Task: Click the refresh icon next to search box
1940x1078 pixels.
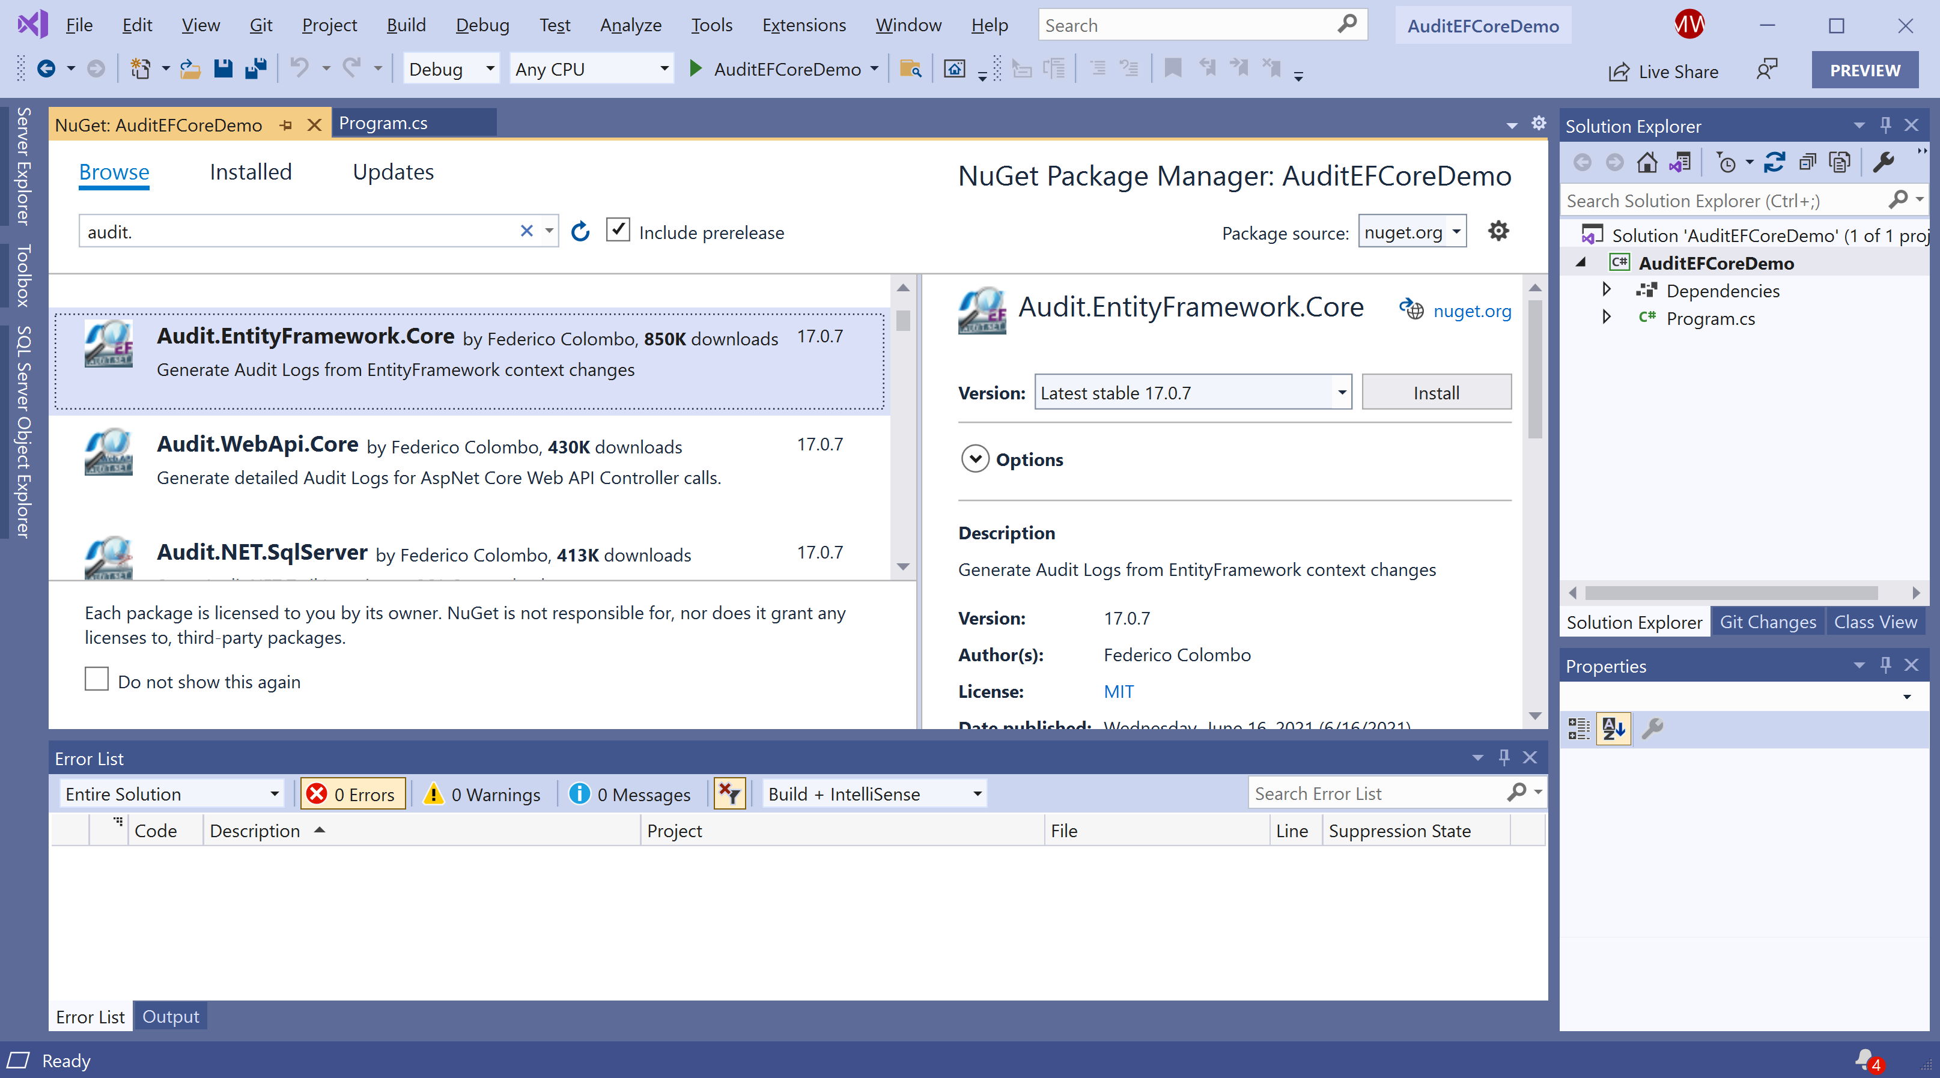Action: [x=580, y=232]
